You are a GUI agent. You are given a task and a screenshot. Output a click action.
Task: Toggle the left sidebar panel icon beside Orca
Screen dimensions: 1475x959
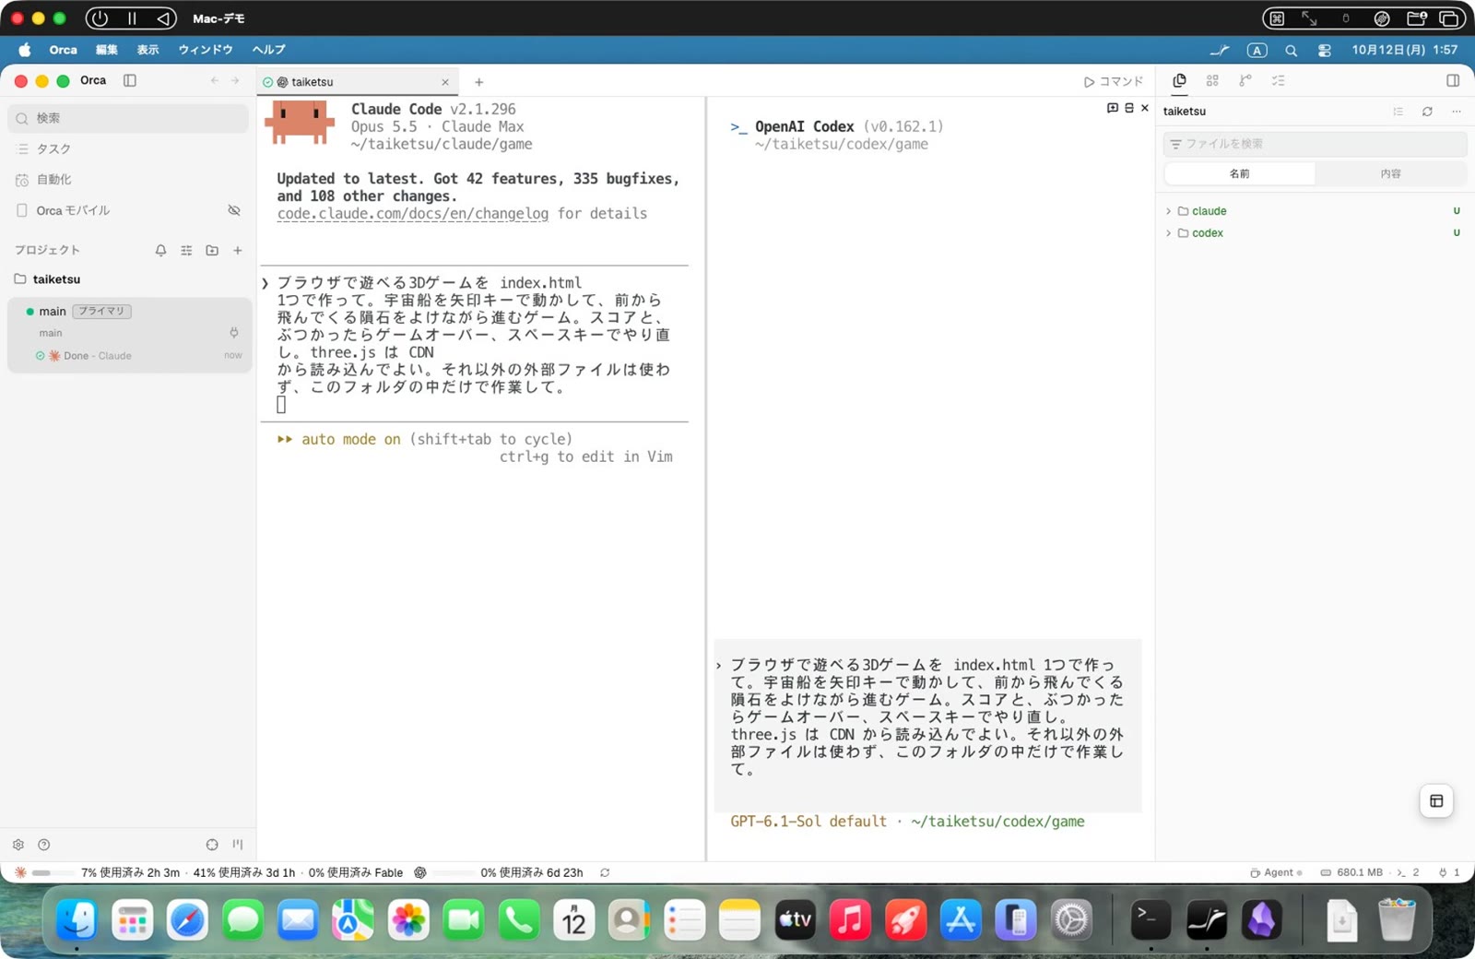click(x=130, y=80)
